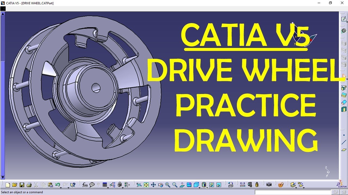Undo the last action with green arrow
This screenshot has width=348, height=195.
(x=57, y=185)
